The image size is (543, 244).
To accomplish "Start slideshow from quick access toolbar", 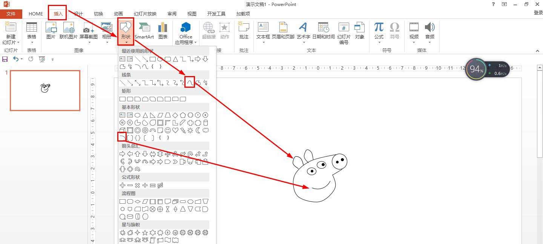I will point(42,59).
